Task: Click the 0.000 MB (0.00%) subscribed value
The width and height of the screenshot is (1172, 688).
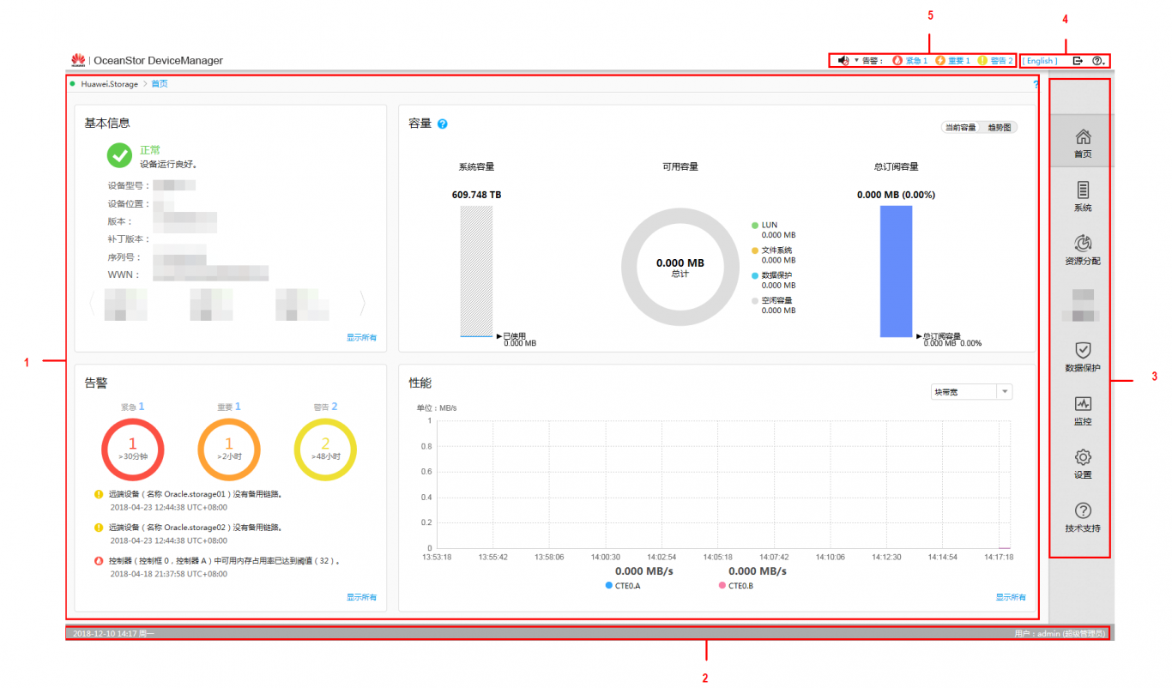Action: 896,195
